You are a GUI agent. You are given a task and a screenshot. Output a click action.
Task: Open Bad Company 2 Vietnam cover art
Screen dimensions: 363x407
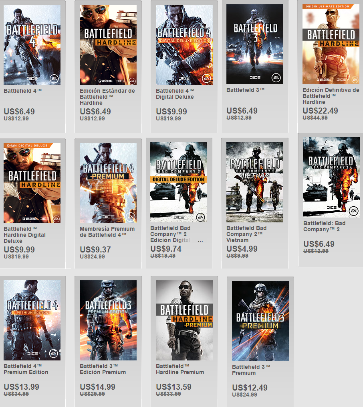[x=255, y=182]
